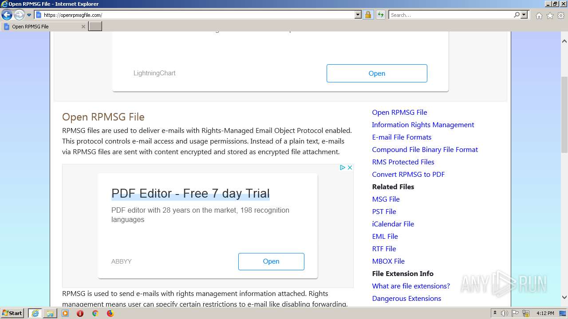Click the scrollbar up arrow

pyautogui.click(x=564, y=41)
